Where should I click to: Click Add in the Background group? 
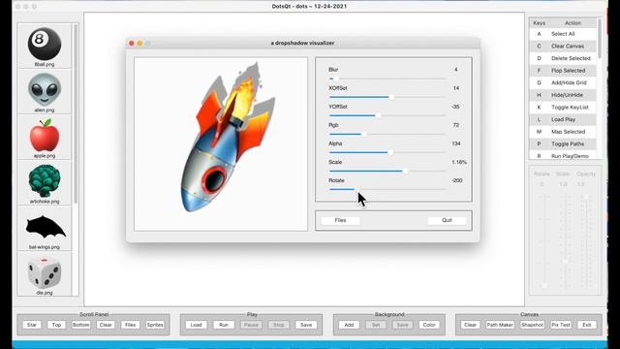pyautogui.click(x=349, y=325)
